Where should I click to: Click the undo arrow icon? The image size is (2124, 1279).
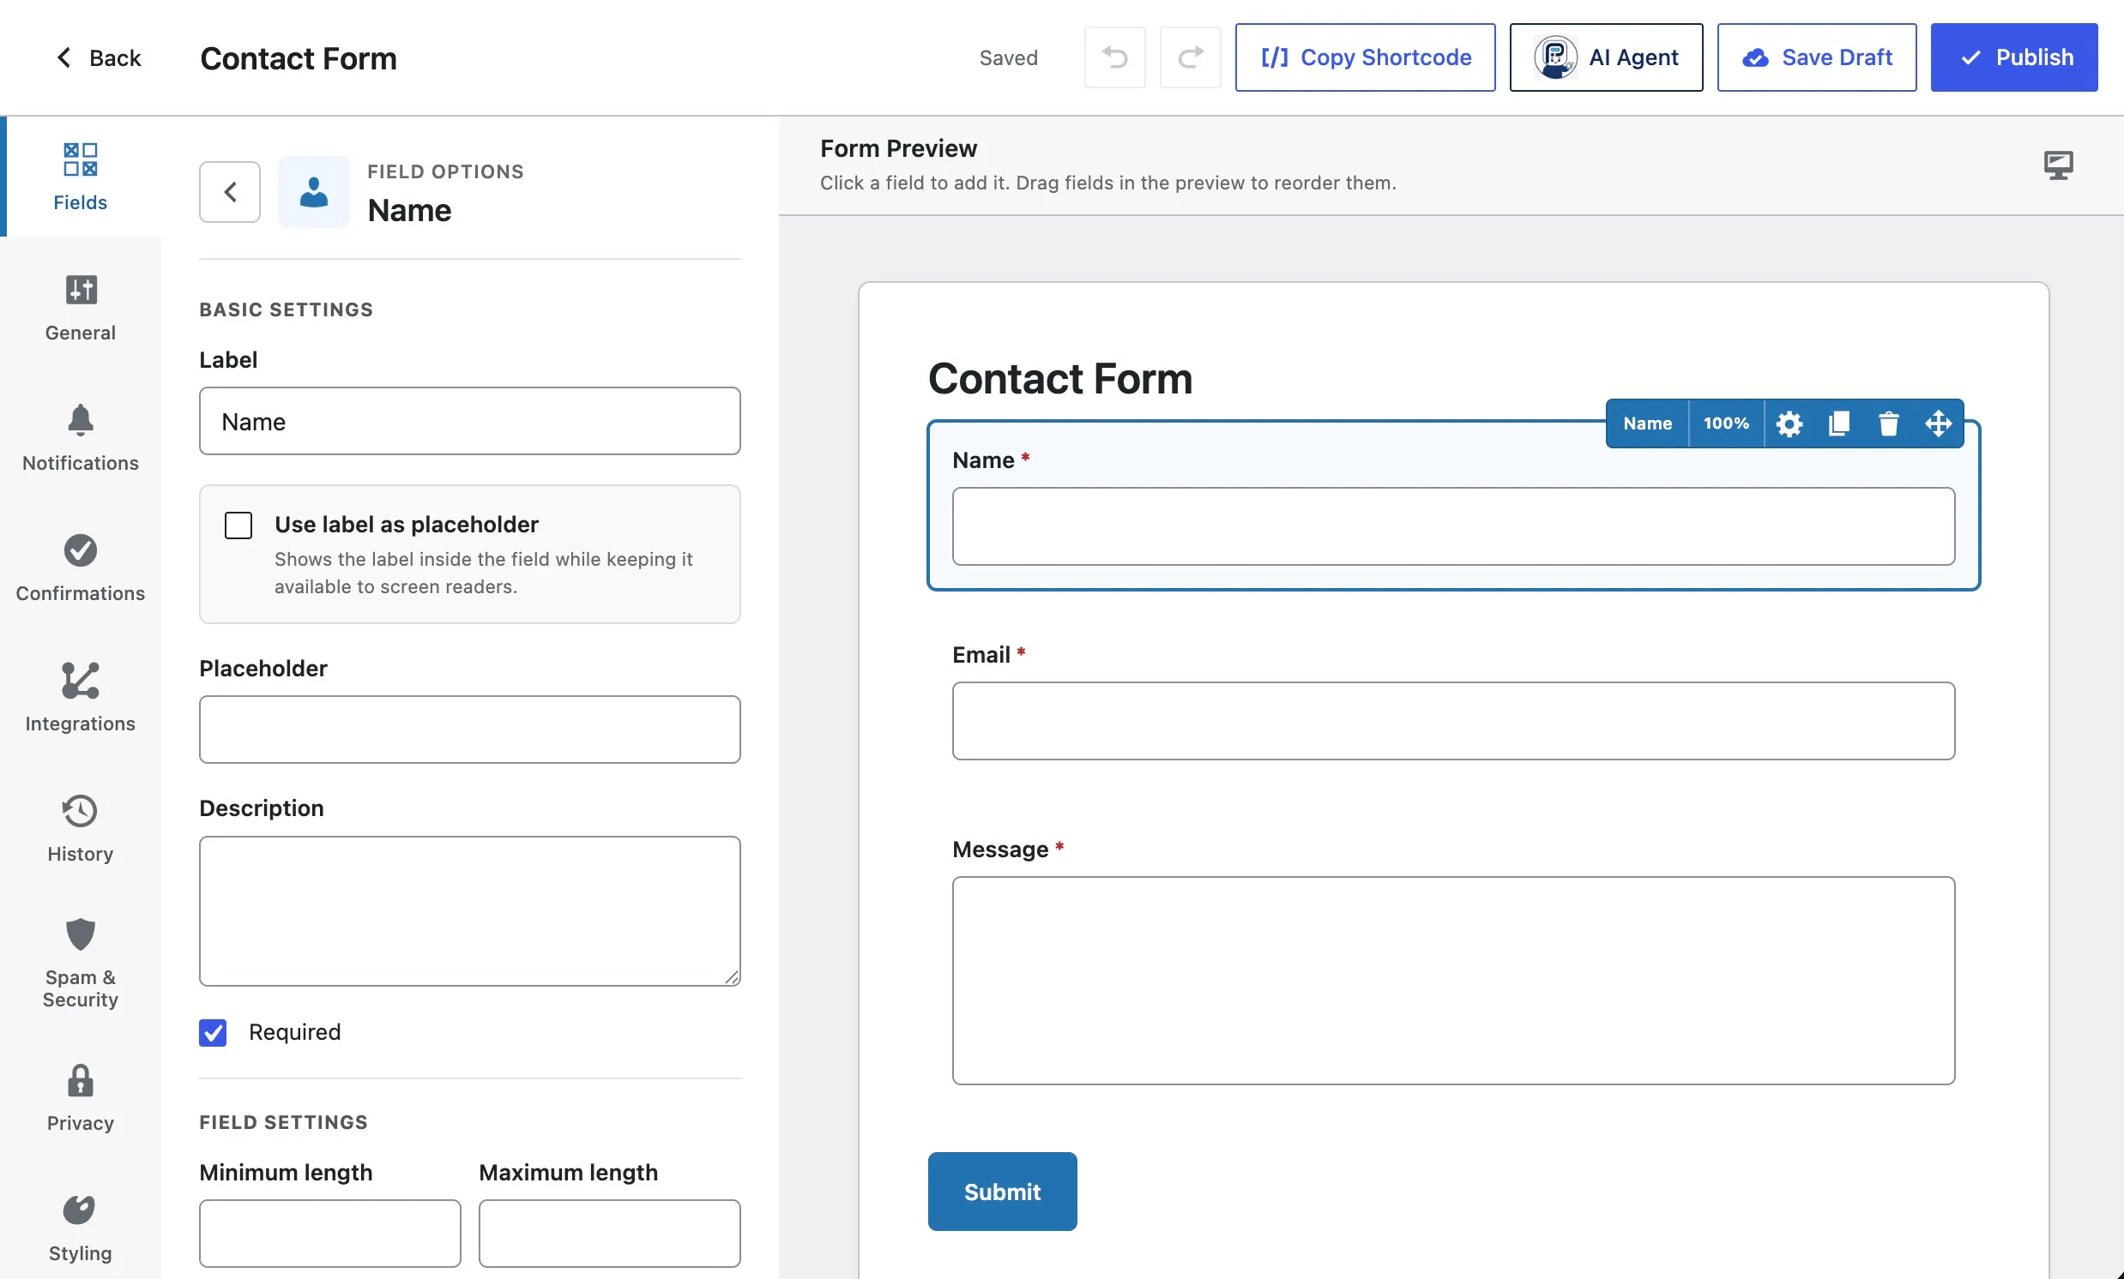[1114, 57]
